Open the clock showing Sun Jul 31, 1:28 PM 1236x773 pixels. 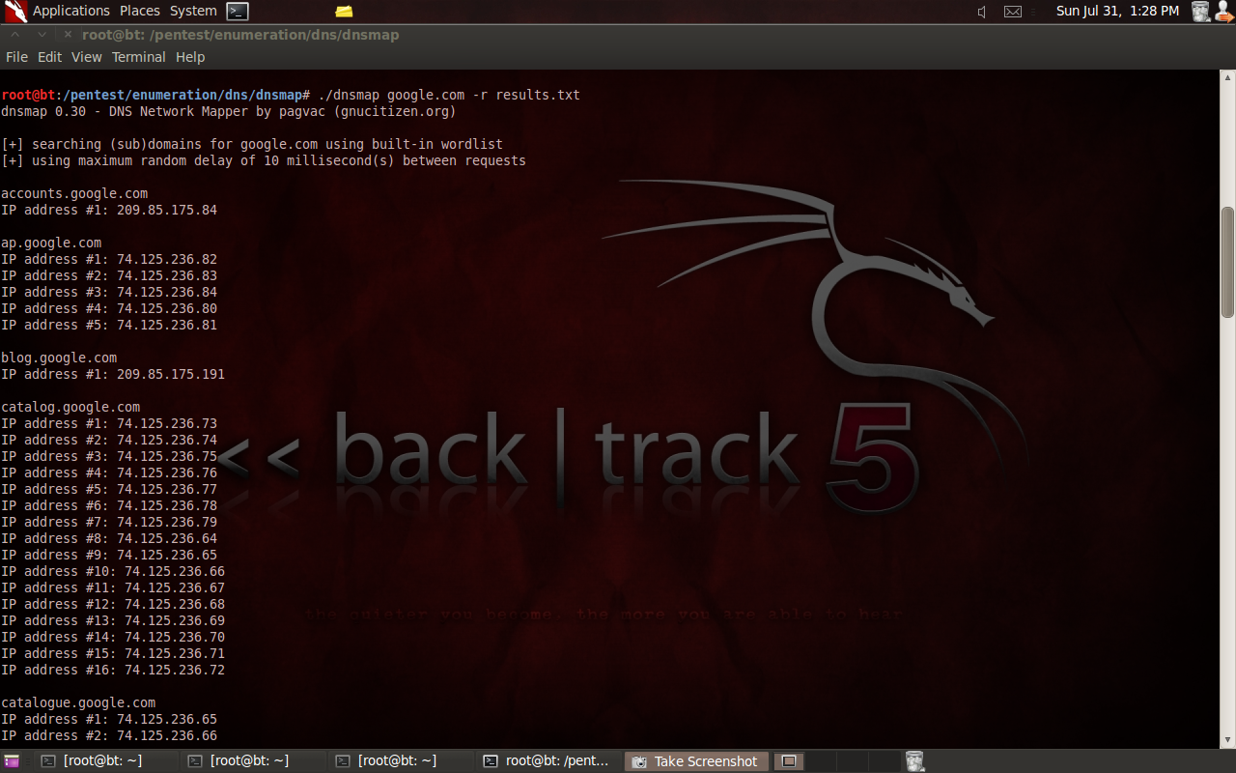tap(1117, 11)
